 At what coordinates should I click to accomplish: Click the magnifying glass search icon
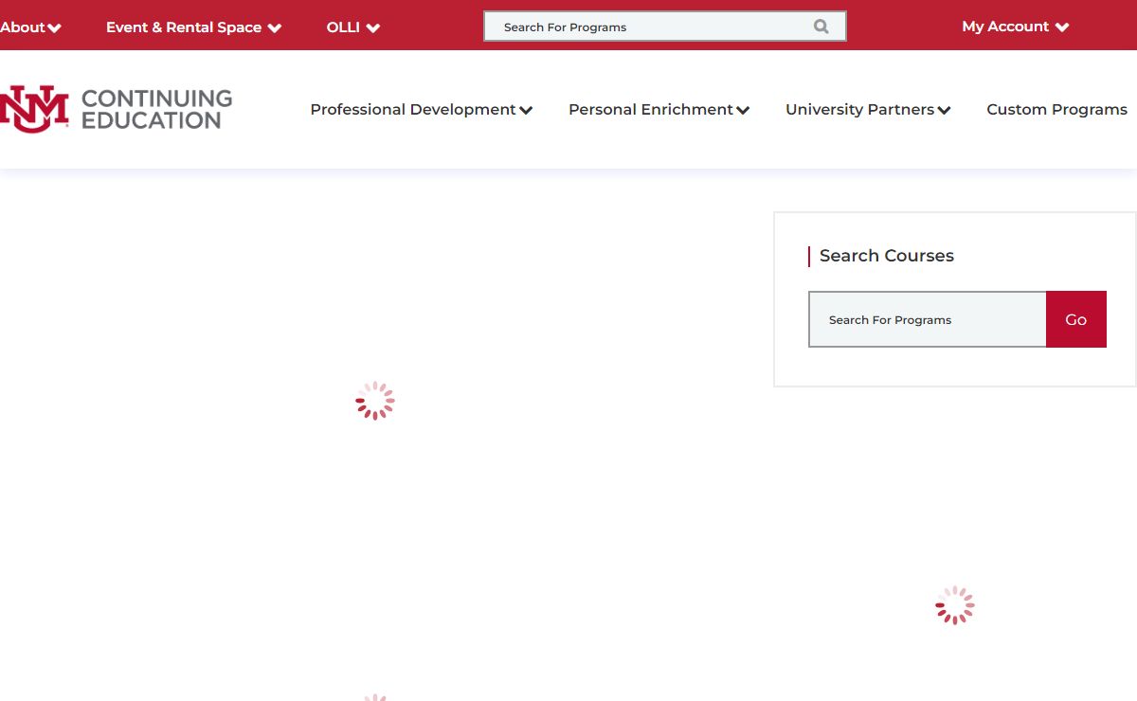coord(821,27)
